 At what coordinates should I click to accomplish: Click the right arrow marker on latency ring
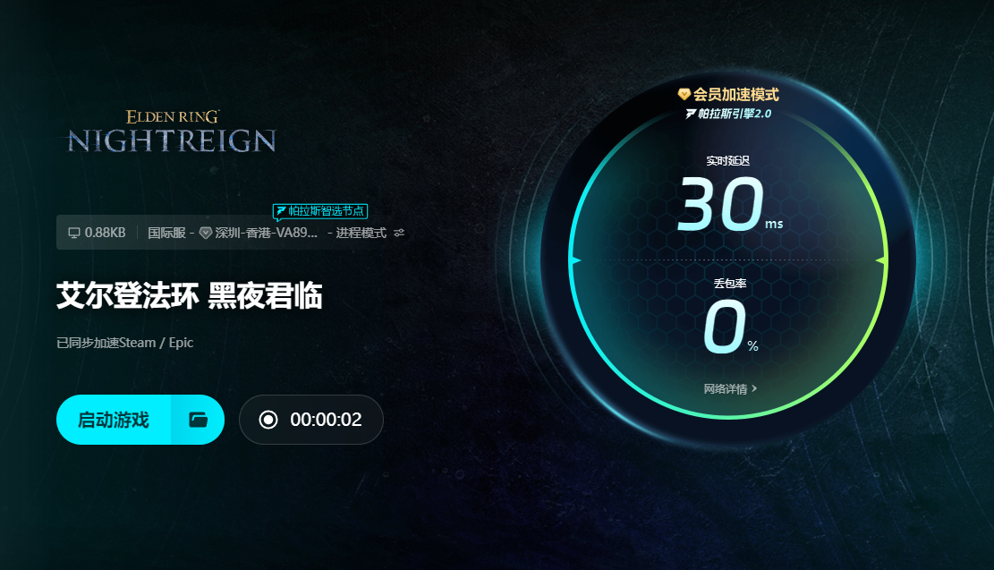click(880, 260)
